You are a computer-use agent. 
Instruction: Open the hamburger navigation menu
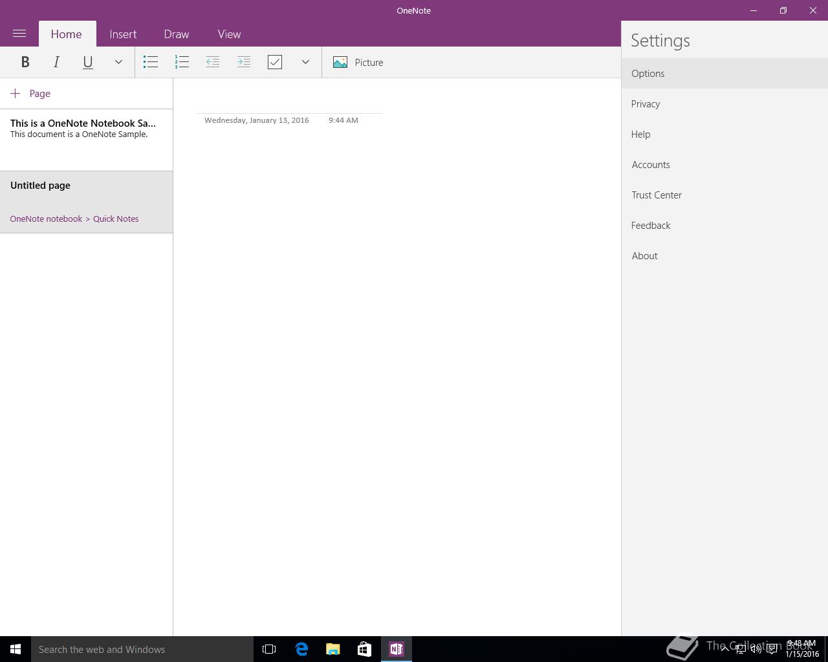click(19, 34)
